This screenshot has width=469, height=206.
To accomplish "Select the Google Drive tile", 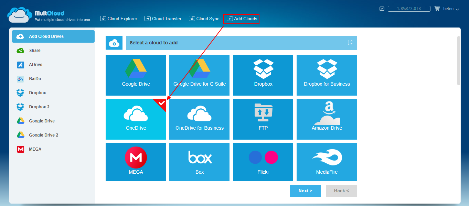I will (136, 75).
